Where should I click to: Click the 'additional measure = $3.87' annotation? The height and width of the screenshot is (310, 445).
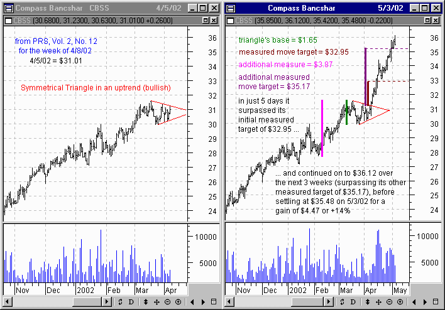tap(285, 65)
